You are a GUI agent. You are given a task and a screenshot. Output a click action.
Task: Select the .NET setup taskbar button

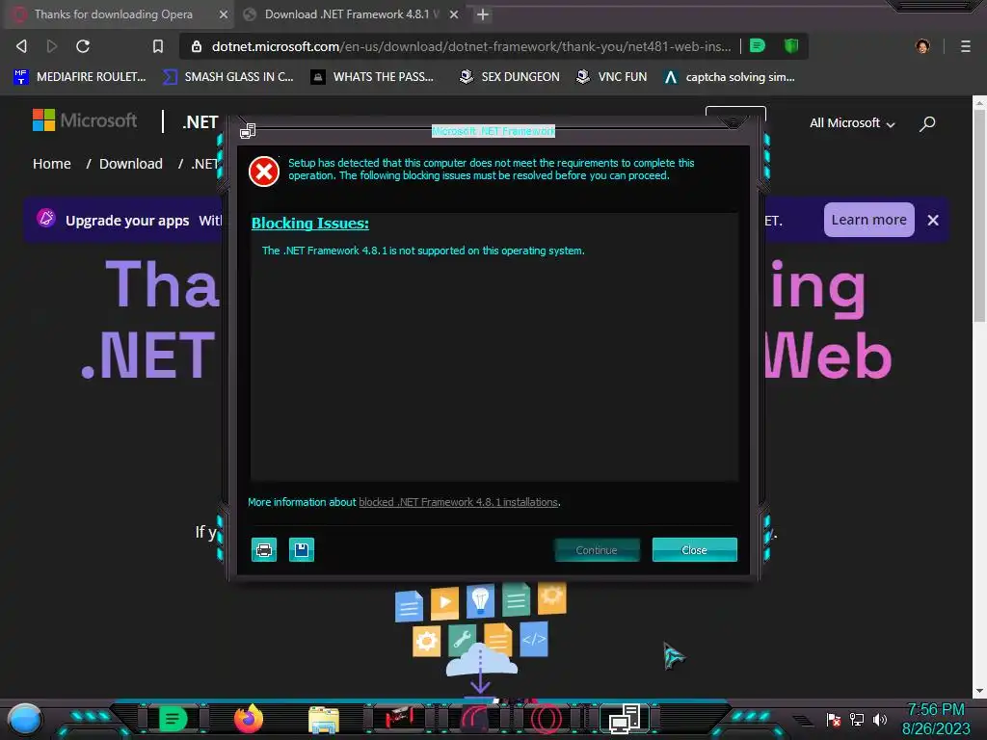click(x=624, y=719)
